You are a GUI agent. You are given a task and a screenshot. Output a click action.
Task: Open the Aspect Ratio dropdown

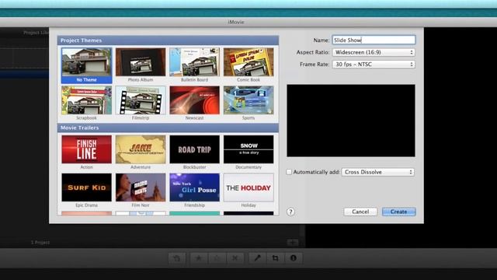point(374,52)
